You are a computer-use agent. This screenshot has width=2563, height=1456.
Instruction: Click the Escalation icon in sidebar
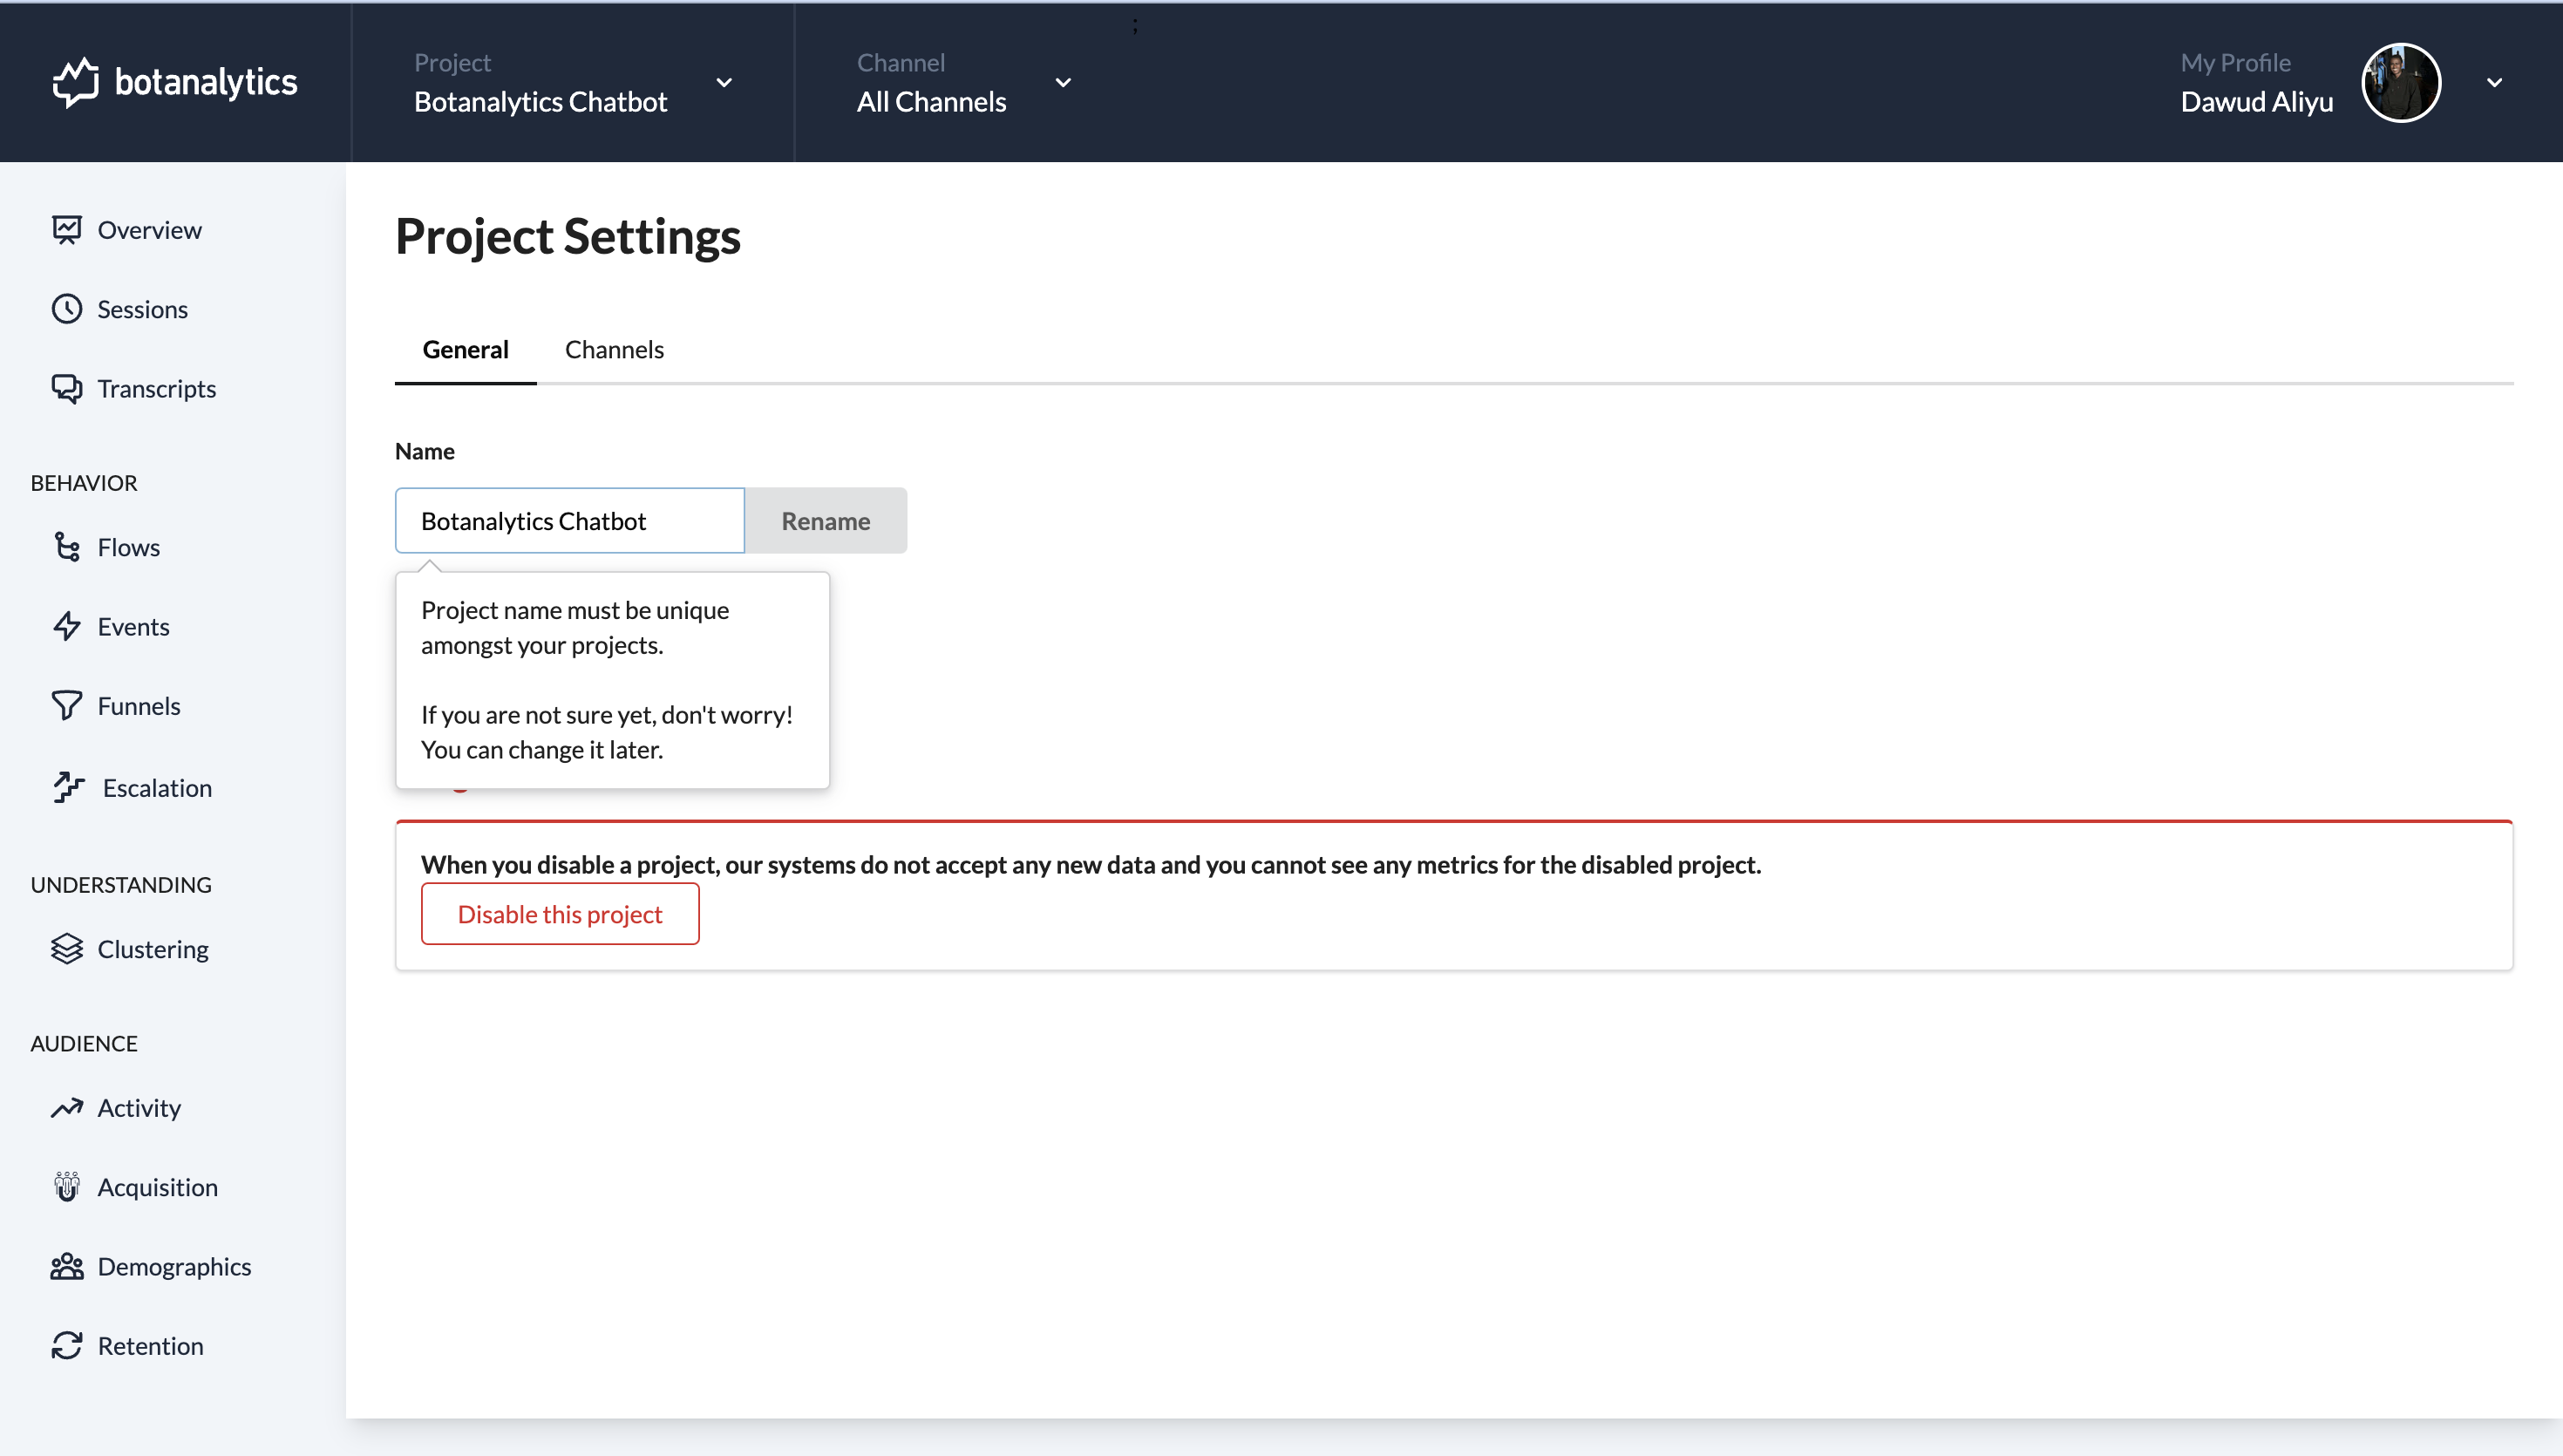pos(67,787)
